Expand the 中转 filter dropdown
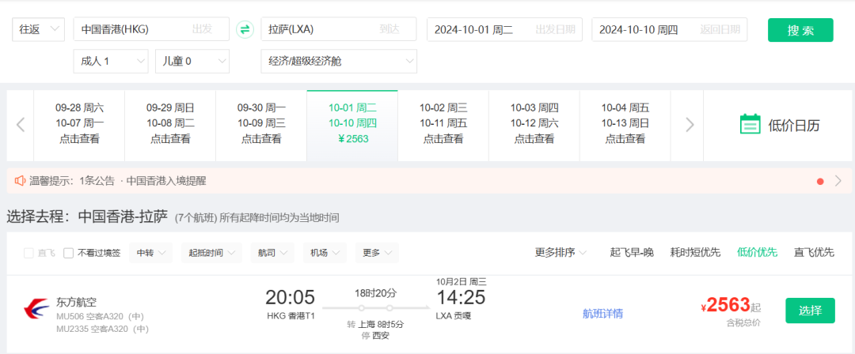The height and width of the screenshot is (354, 855). 151,253
